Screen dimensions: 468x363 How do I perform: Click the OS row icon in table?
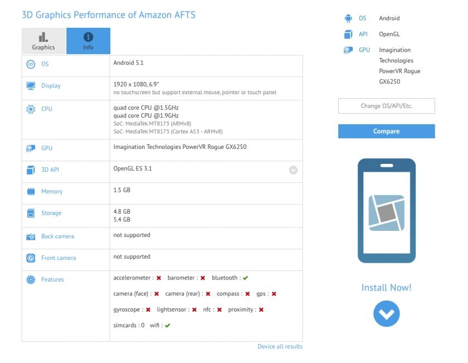[x=31, y=64]
